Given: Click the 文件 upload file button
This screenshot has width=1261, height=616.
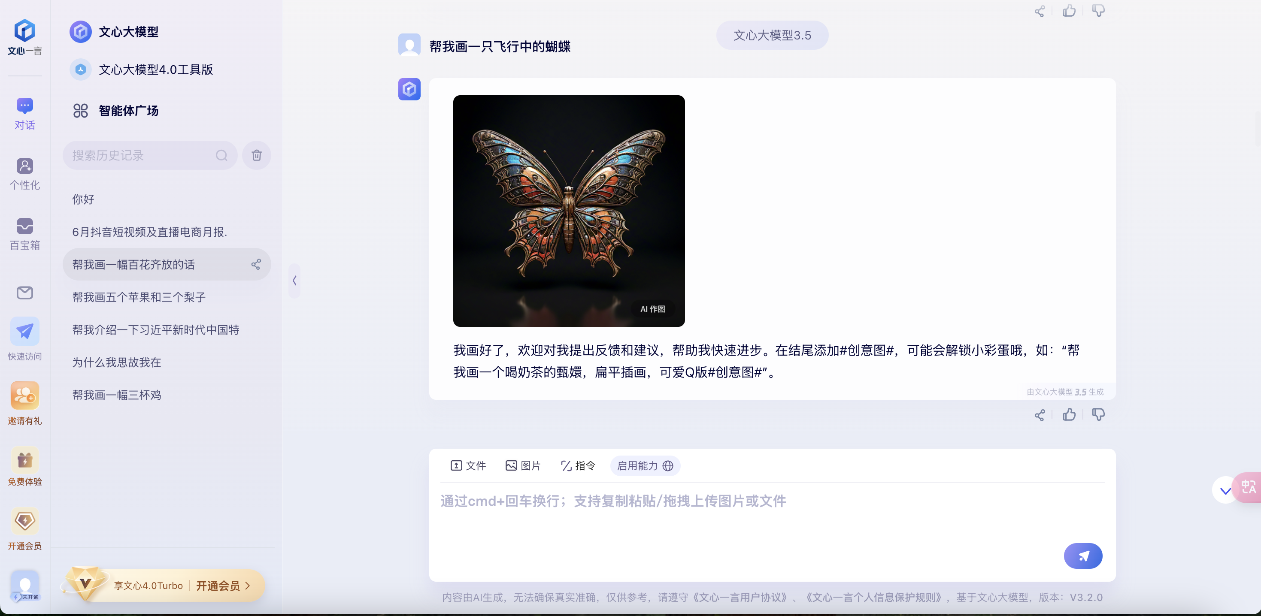Looking at the screenshot, I should coord(468,466).
